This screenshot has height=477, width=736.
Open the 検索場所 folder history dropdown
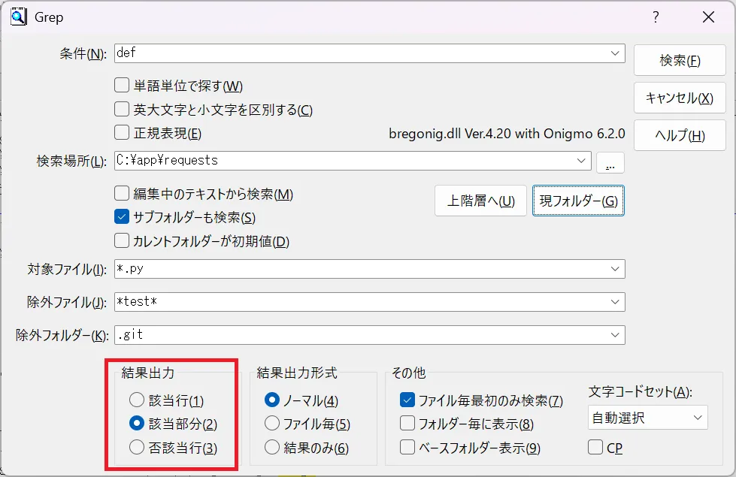tap(582, 161)
